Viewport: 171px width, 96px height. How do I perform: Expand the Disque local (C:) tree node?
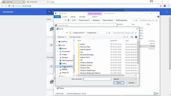[58, 66]
